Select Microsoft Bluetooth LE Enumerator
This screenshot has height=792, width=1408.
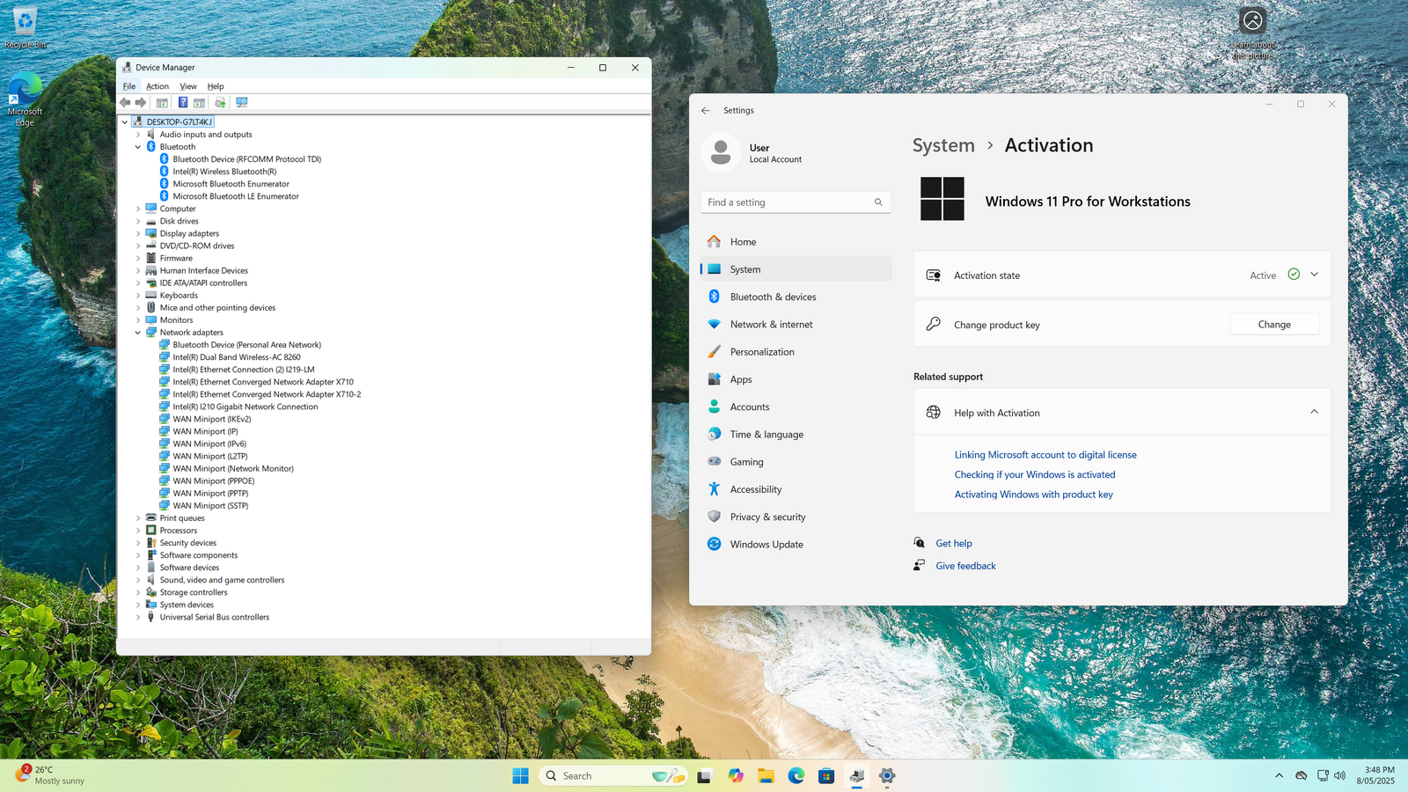click(x=236, y=196)
